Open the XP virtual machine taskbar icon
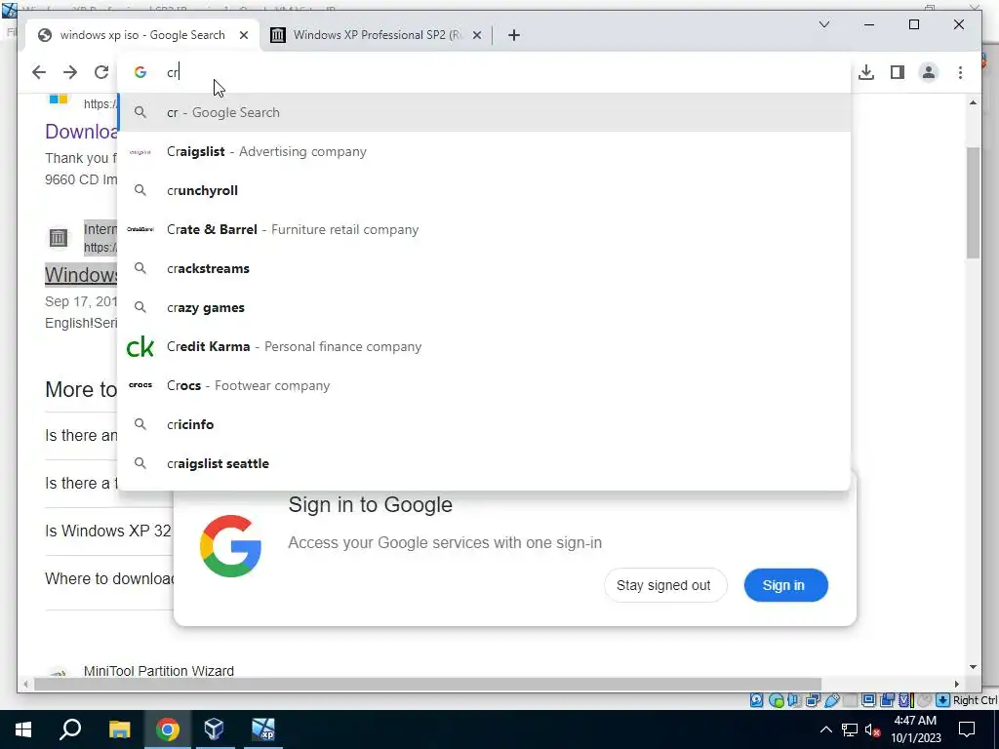Image resolution: width=999 pixels, height=749 pixels. coord(262,729)
